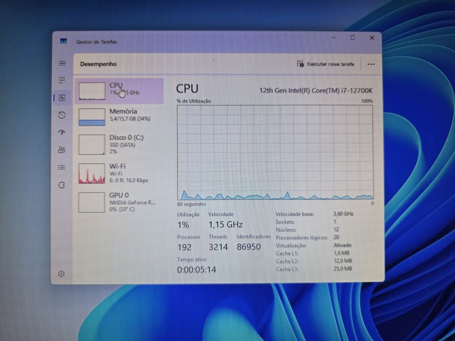Click the SSD (SATA) disk type text
455x341 pixels.
tap(122, 145)
